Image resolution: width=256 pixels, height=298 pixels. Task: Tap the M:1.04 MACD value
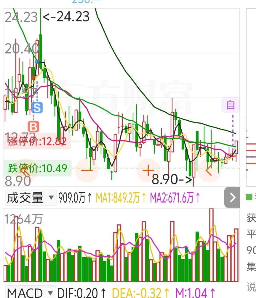195,293
